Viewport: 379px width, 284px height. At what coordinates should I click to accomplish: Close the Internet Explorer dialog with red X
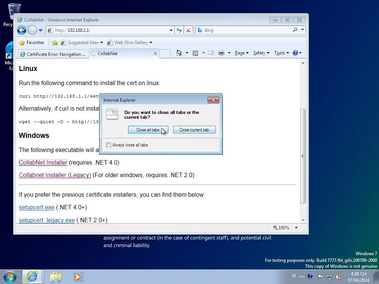[213, 100]
